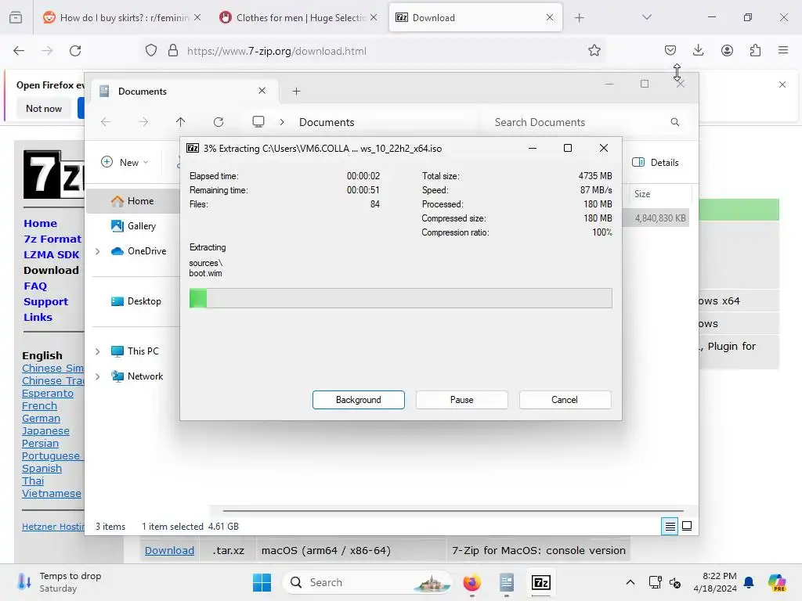Reload the 7-zip page in Firefox
Viewport: 802px width, 601px height.
[75, 51]
